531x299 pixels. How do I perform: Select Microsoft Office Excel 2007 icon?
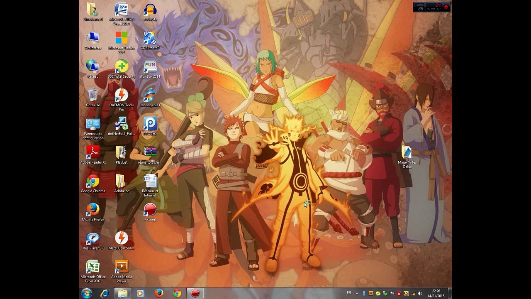[93, 272]
